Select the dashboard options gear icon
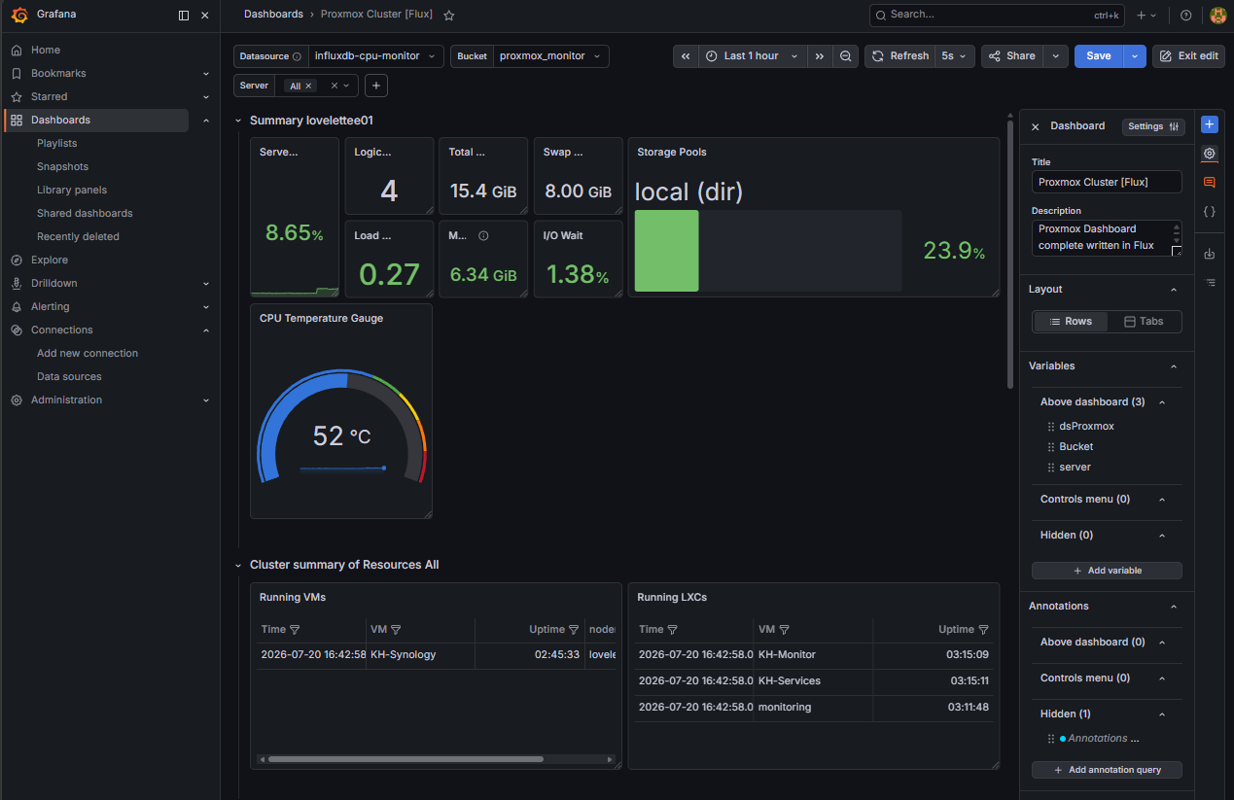 click(1210, 154)
